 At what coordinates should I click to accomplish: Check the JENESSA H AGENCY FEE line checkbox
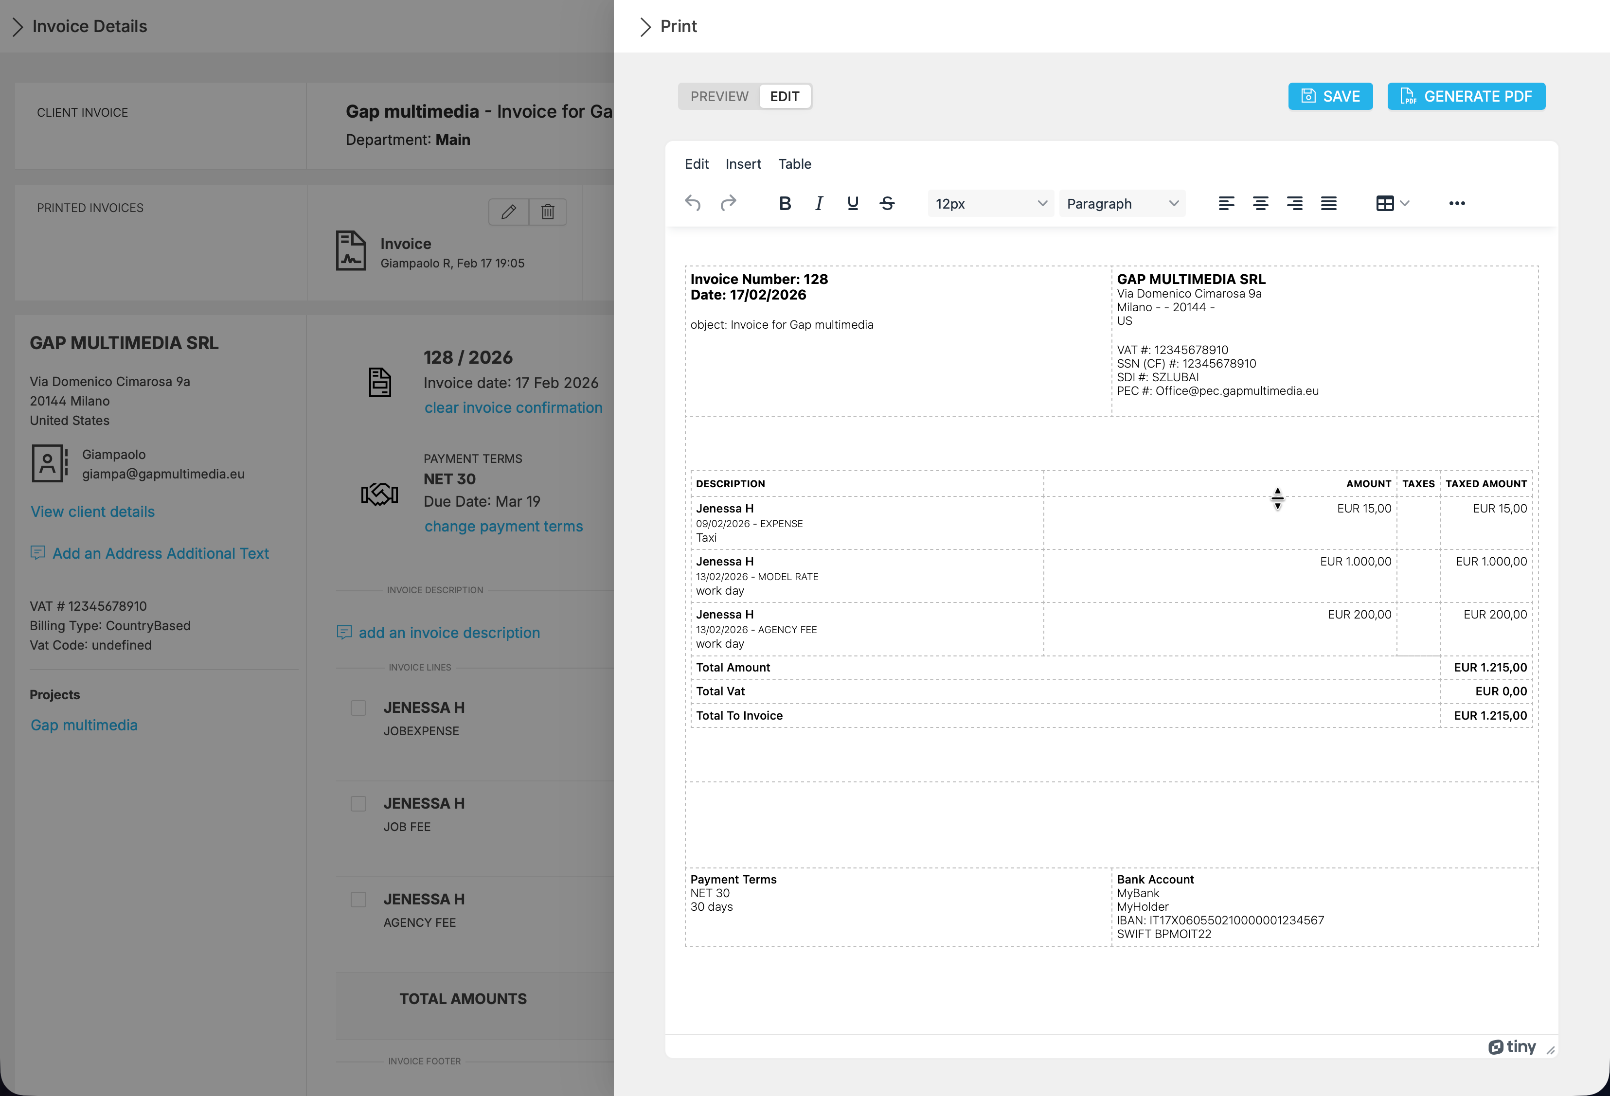pyautogui.click(x=358, y=899)
